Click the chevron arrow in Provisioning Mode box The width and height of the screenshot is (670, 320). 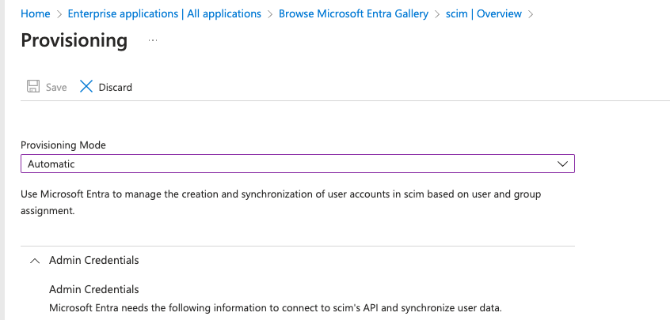coord(563,164)
